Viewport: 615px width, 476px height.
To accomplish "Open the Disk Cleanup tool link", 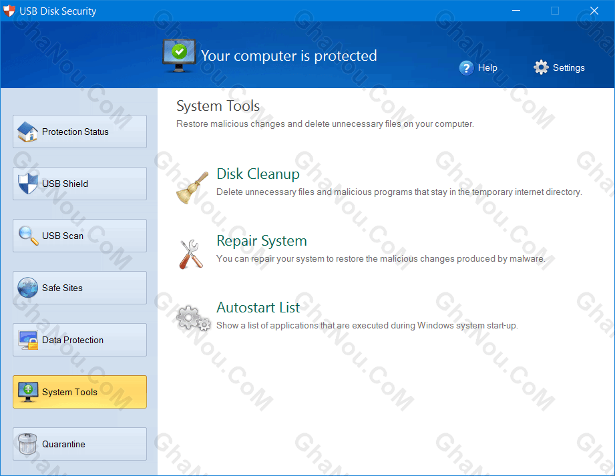I will 258,174.
